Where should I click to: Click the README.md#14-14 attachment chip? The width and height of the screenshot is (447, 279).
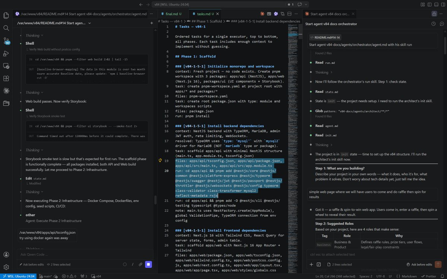click(x=324, y=38)
